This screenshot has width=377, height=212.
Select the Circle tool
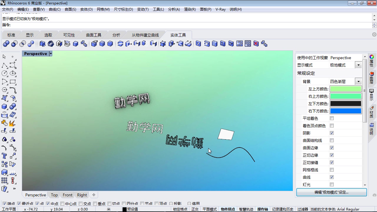4,73
